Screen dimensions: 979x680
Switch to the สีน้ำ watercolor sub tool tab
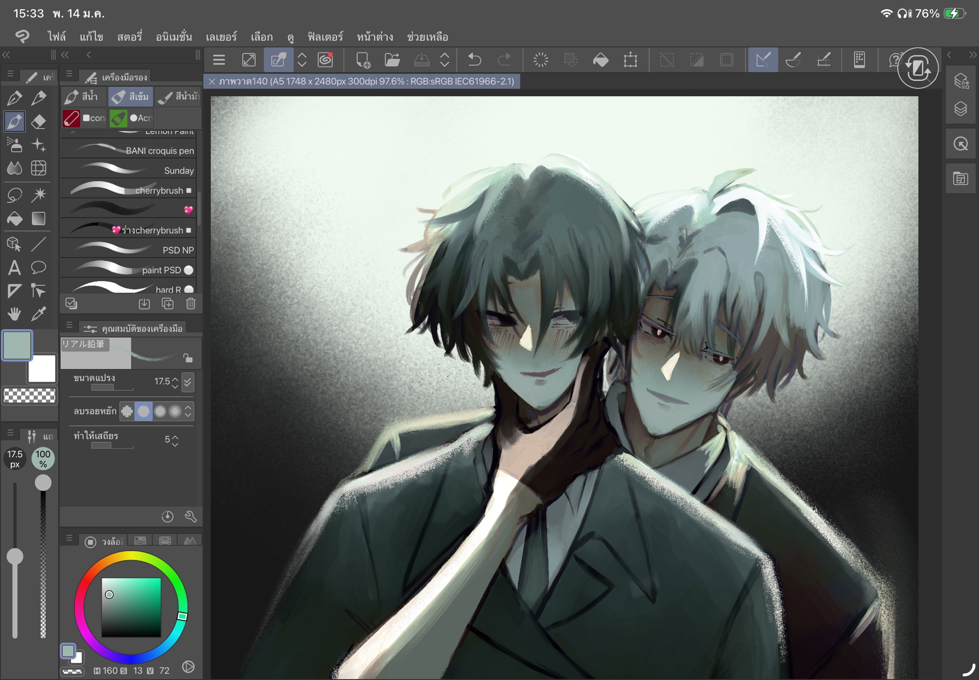click(83, 96)
